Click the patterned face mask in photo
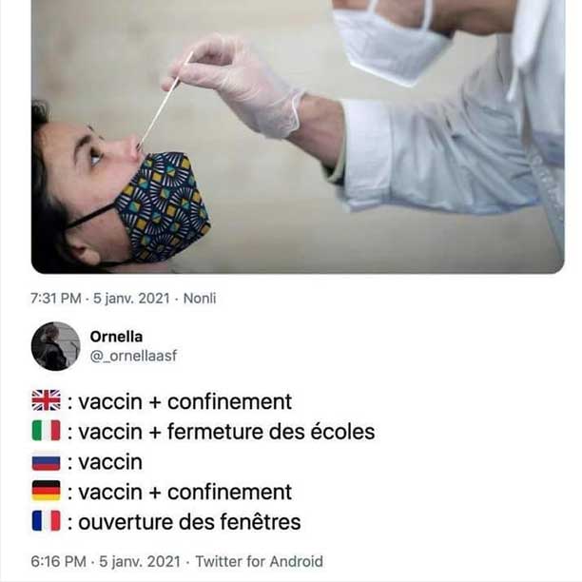 [164, 206]
